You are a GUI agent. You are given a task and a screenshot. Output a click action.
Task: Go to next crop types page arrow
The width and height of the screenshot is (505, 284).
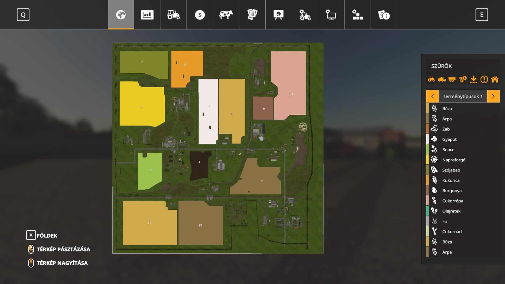493,96
